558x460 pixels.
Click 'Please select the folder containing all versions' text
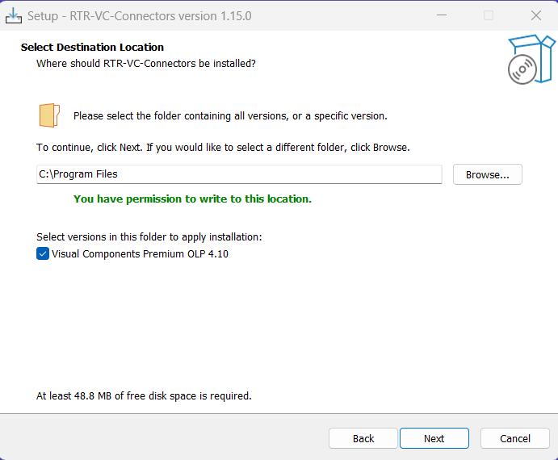click(230, 116)
